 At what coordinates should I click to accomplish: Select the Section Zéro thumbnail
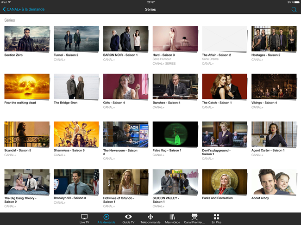point(27,39)
